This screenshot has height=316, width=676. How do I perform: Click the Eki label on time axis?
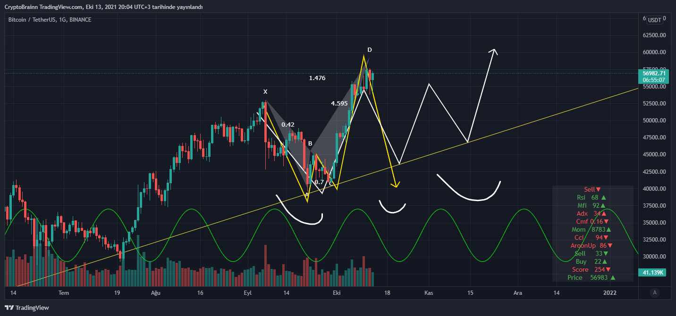click(x=337, y=293)
